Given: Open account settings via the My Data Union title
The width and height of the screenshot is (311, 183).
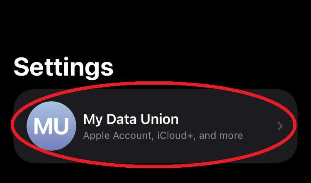Looking at the screenshot, I should 131,119.
